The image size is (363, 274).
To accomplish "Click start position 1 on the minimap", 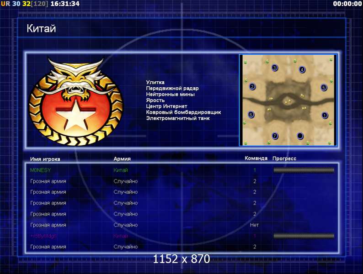I will pos(325,115).
